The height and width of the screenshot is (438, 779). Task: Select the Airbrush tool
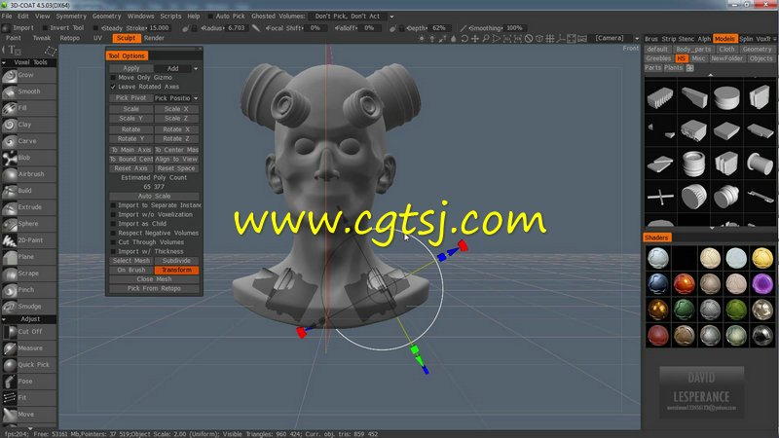(29, 174)
